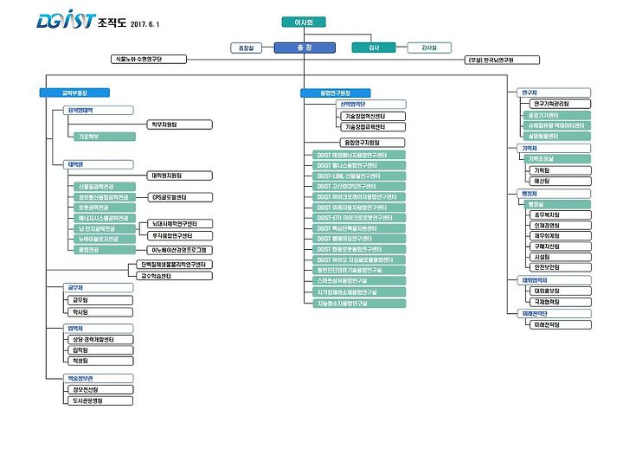
Task: Click the 'DGIST-LBNL 신물질연구센터' green box
Action: click(x=359, y=176)
